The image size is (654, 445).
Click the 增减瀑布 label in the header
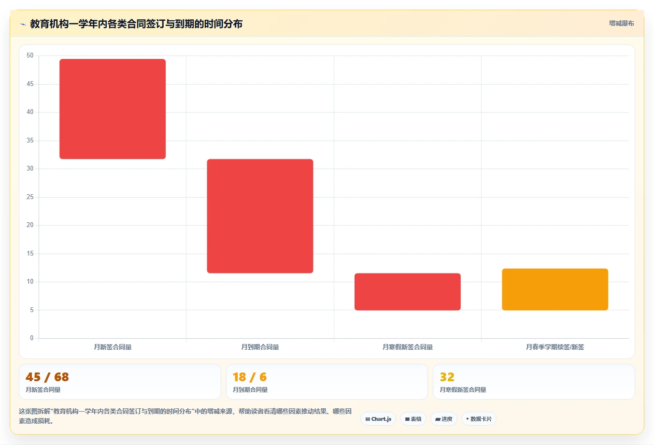pos(621,23)
